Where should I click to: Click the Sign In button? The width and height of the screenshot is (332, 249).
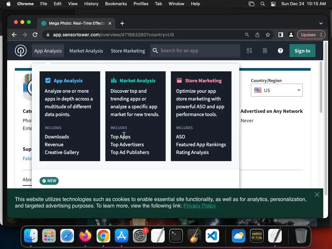pyautogui.click(x=302, y=51)
